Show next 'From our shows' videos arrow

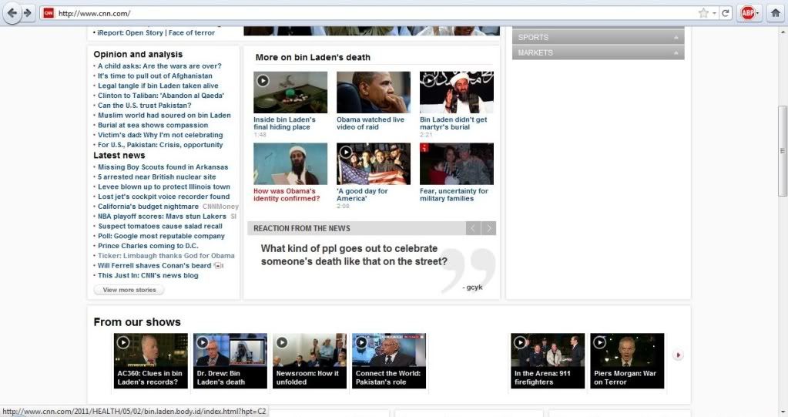pyautogui.click(x=678, y=355)
